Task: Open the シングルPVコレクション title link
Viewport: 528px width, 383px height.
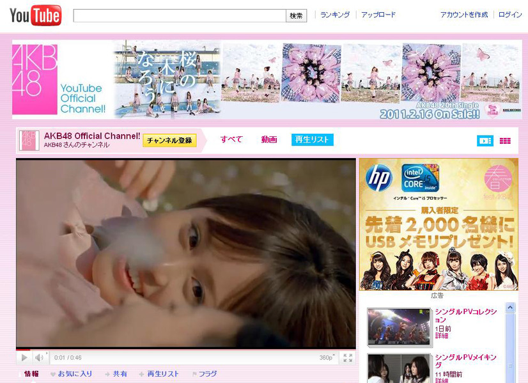Action: [x=466, y=316]
